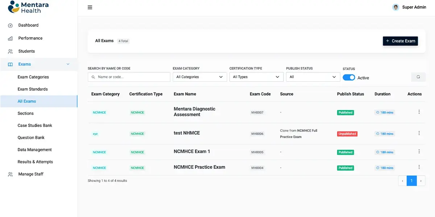This screenshot has width=435, height=217.
Task: Click exam name test NHMCE
Action: (187, 133)
